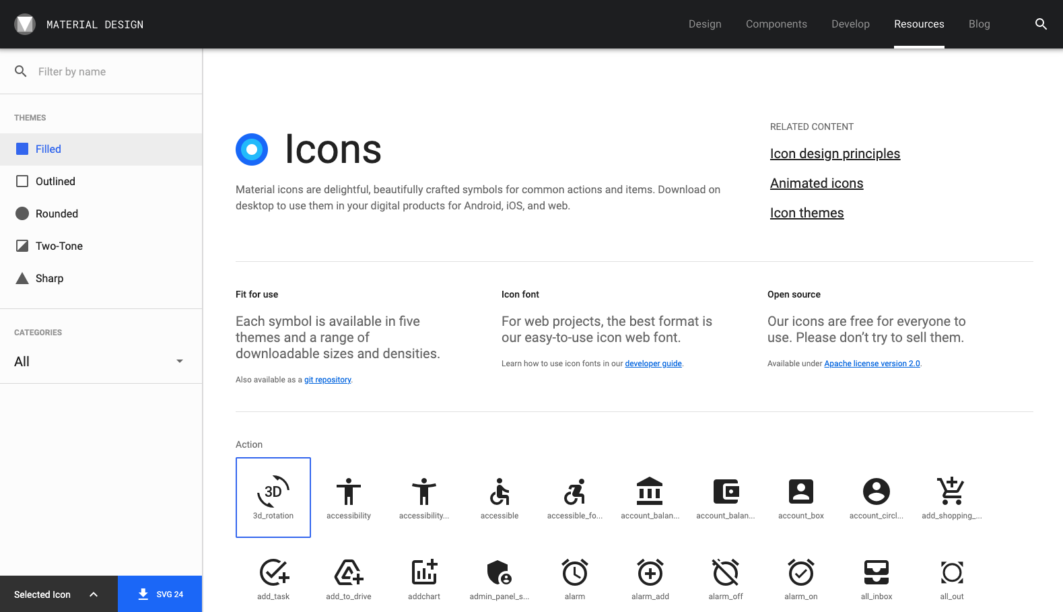Click the Material Design logo

pos(25,24)
